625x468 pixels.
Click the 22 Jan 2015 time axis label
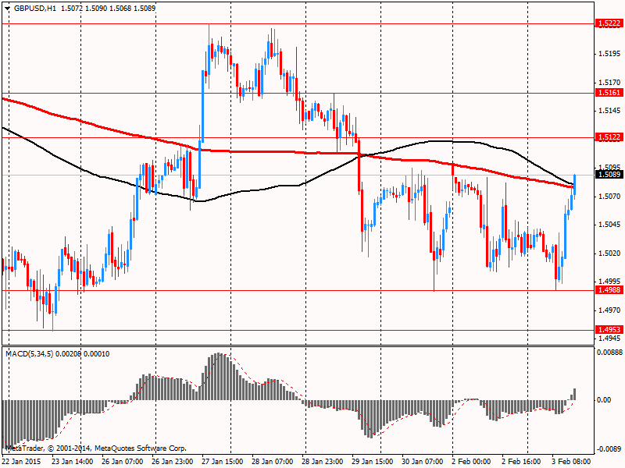tap(22, 462)
